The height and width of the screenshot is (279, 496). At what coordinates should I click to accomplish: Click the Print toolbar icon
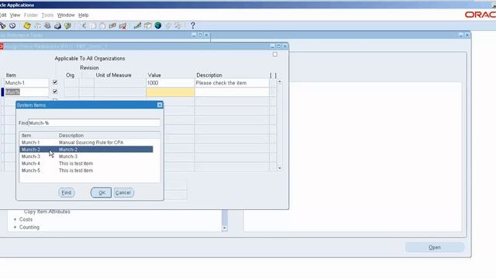57,26
